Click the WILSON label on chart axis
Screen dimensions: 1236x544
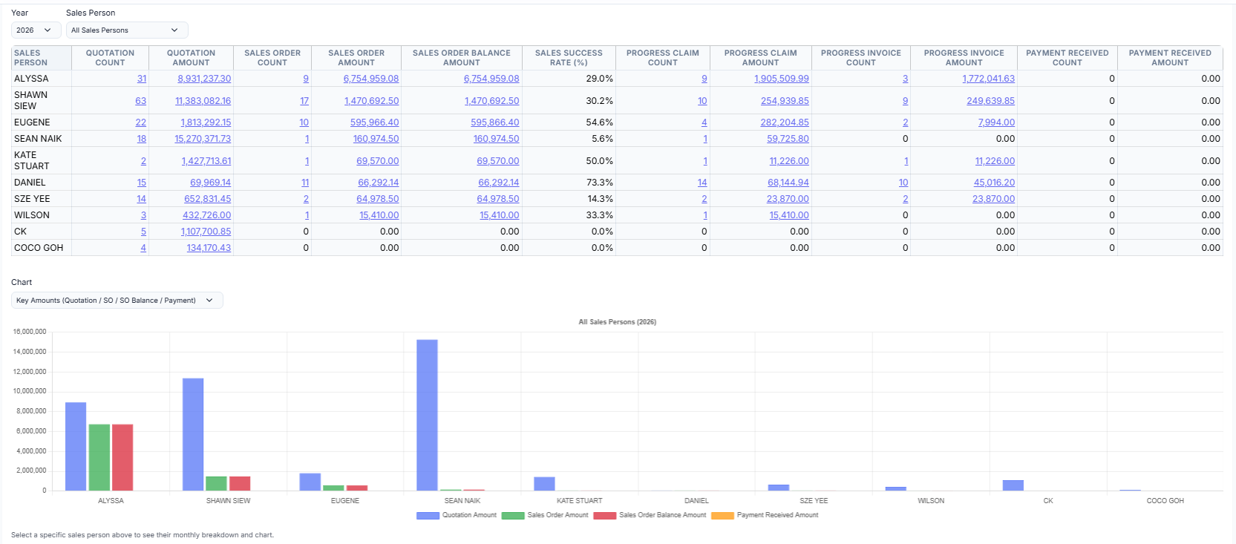[x=931, y=501]
